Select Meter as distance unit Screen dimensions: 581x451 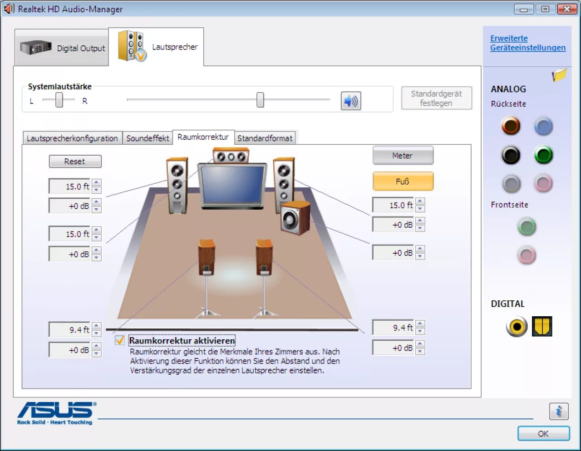[403, 156]
